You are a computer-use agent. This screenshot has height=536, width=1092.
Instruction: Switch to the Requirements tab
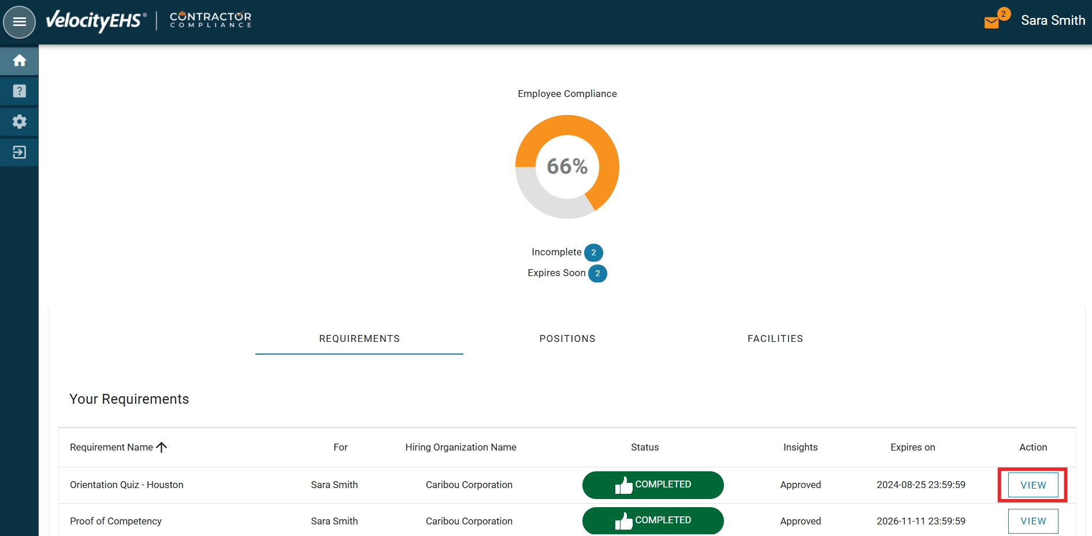click(x=359, y=338)
